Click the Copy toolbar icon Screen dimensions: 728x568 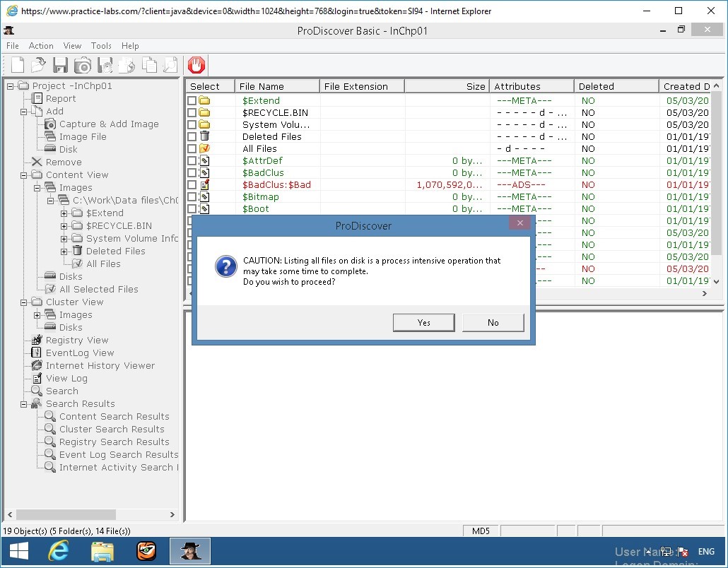(x=149, y=65)
